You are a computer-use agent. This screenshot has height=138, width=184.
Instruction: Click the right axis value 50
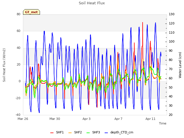point(170,87)
